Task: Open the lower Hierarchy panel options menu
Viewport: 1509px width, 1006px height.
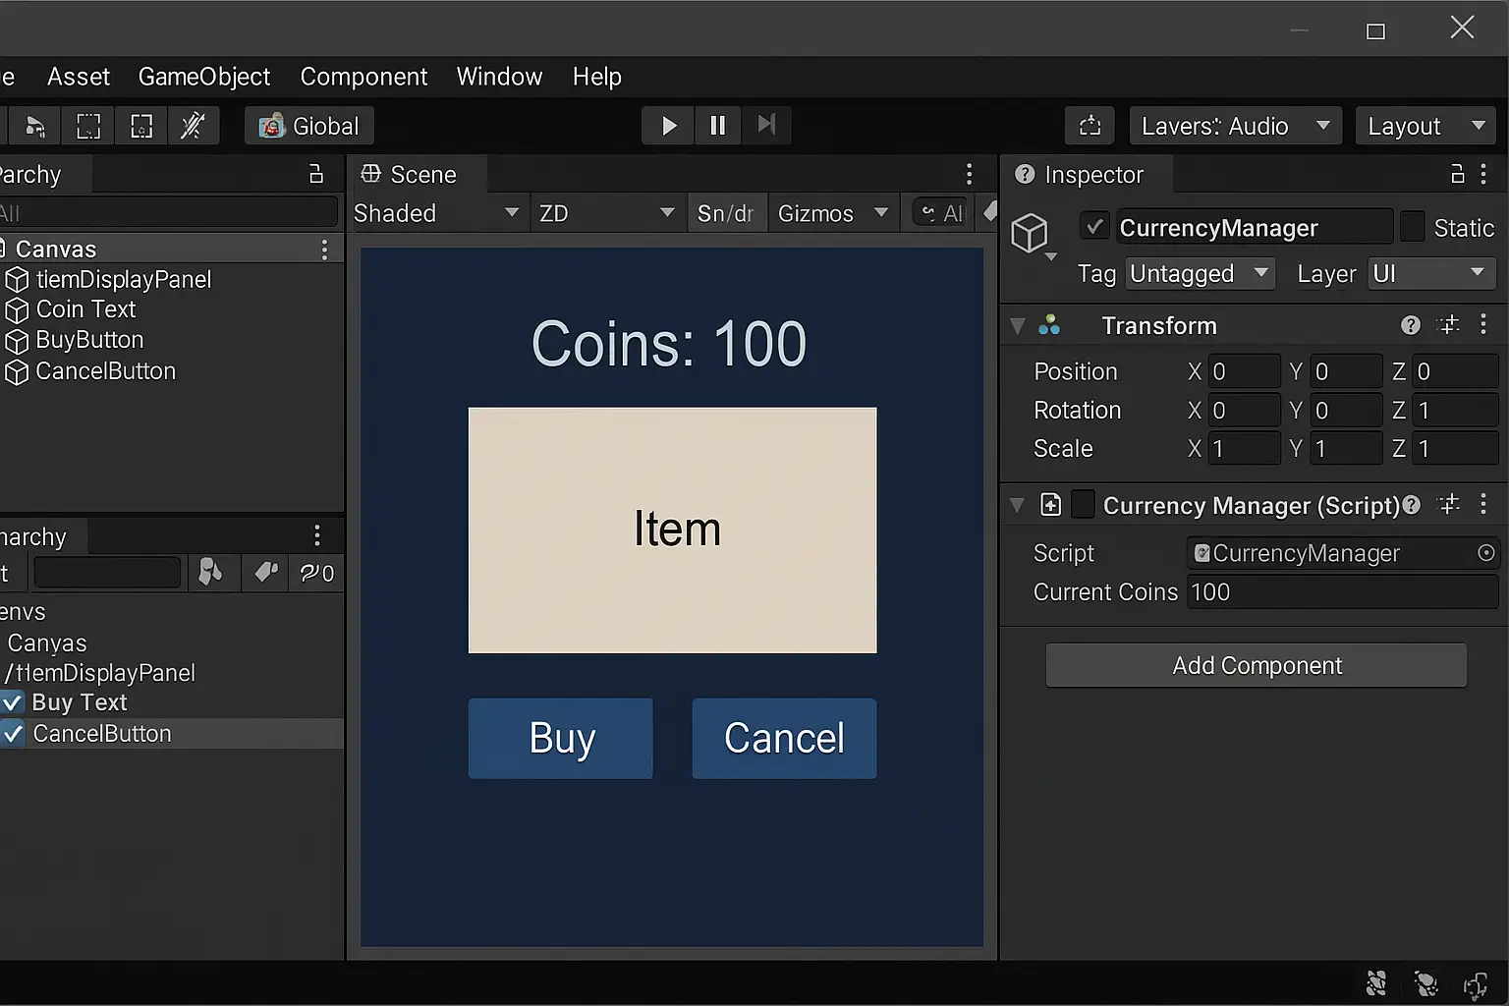Action: [x=316, y=535]
